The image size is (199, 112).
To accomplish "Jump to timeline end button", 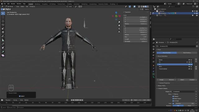I will [82, 100].
